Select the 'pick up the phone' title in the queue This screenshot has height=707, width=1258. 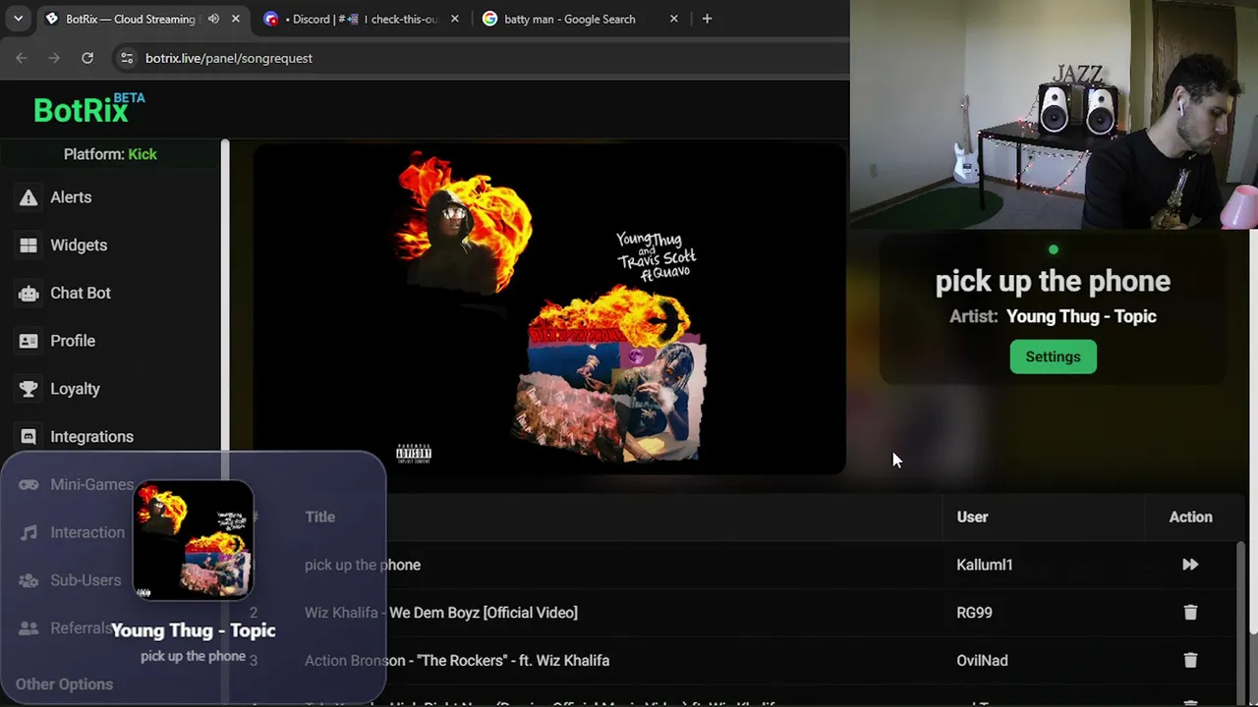tap(363, 565)
